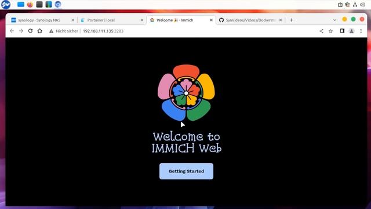
Task: Open the browser three-dot menu
Action: click(361, 31)
